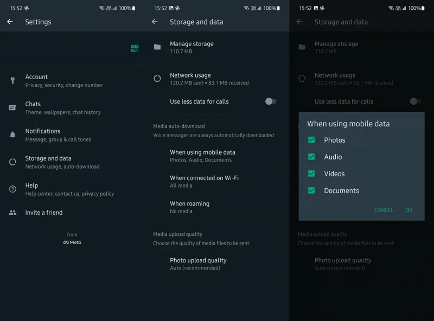Tap the dimmed Use less data toggle behind dialog
The width and height of the screenshot is (434, 321).
pyautogui.click(x=415, y=101)
